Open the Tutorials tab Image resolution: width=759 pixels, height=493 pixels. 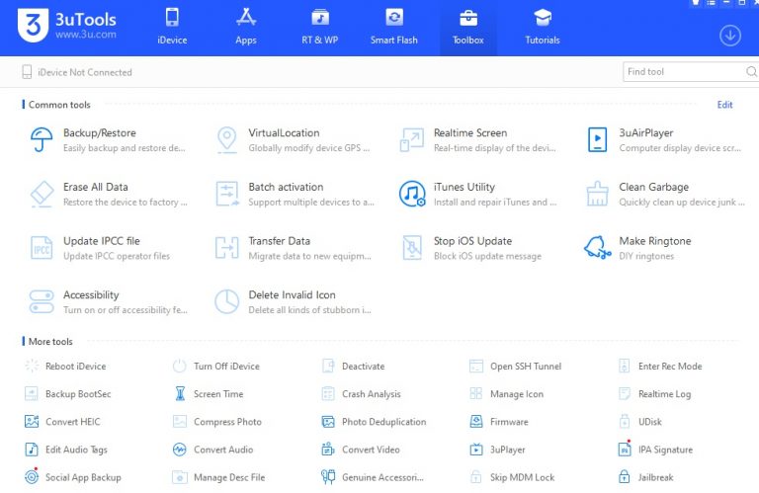click(542, 28)
